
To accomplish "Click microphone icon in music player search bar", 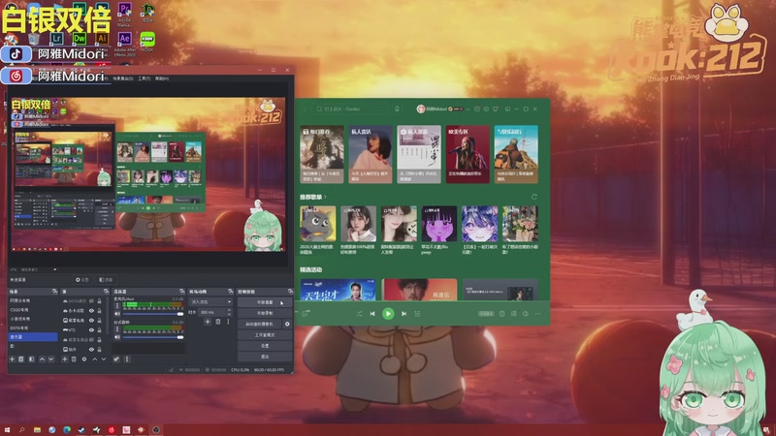I will (x=397, y=109).
